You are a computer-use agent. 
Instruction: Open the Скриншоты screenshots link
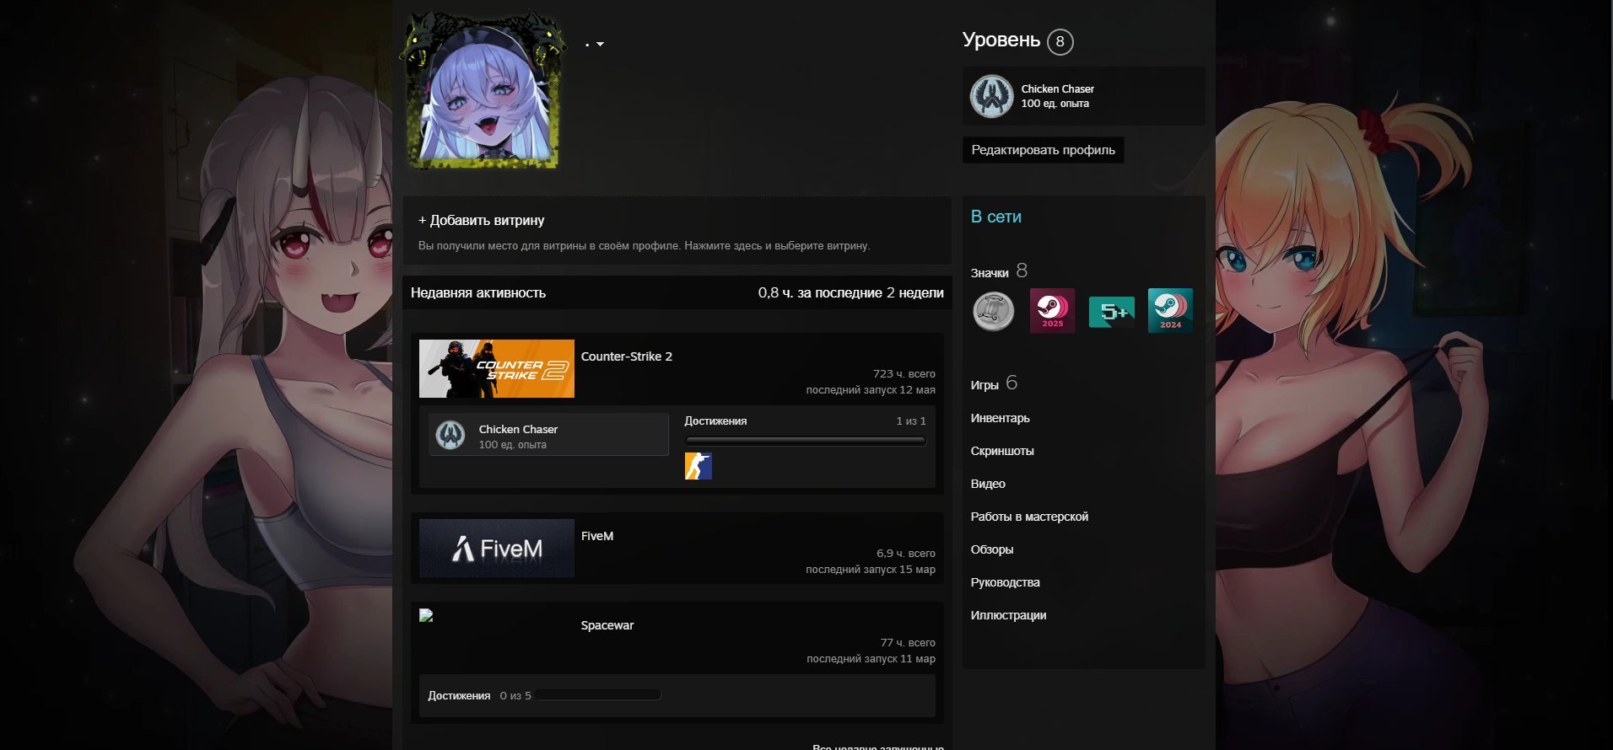[x=1002, y=451]
